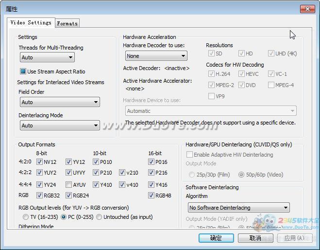
Task: Enable Adaptive HW Deinterlacing checkbox
Action: (189, 155)
